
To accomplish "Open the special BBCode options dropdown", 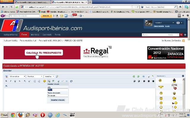I will coord(17,76).
